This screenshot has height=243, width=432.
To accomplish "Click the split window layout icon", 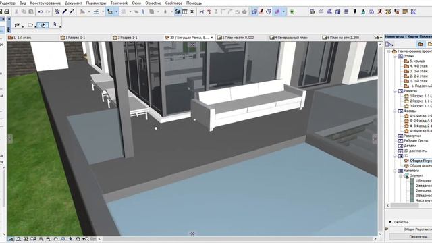I will click(185, 11).
